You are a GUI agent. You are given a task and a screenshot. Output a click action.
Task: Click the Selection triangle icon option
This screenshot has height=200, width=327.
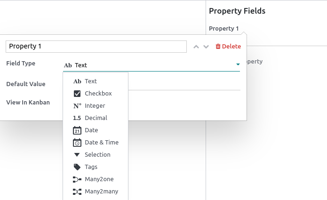[77, 155]
